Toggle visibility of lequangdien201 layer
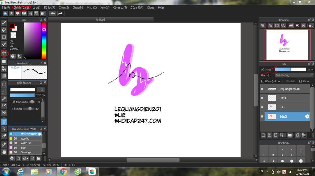This screenshot has width=315, height=176. pyautogui.click(x=262, y=89)
